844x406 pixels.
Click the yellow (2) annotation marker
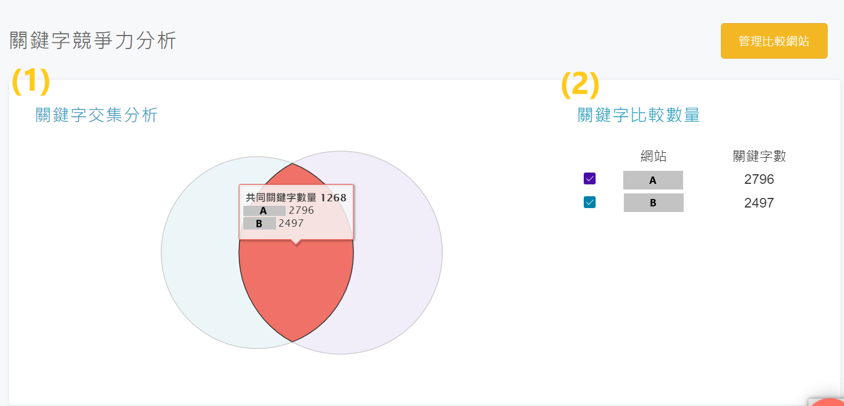point(580,85)
